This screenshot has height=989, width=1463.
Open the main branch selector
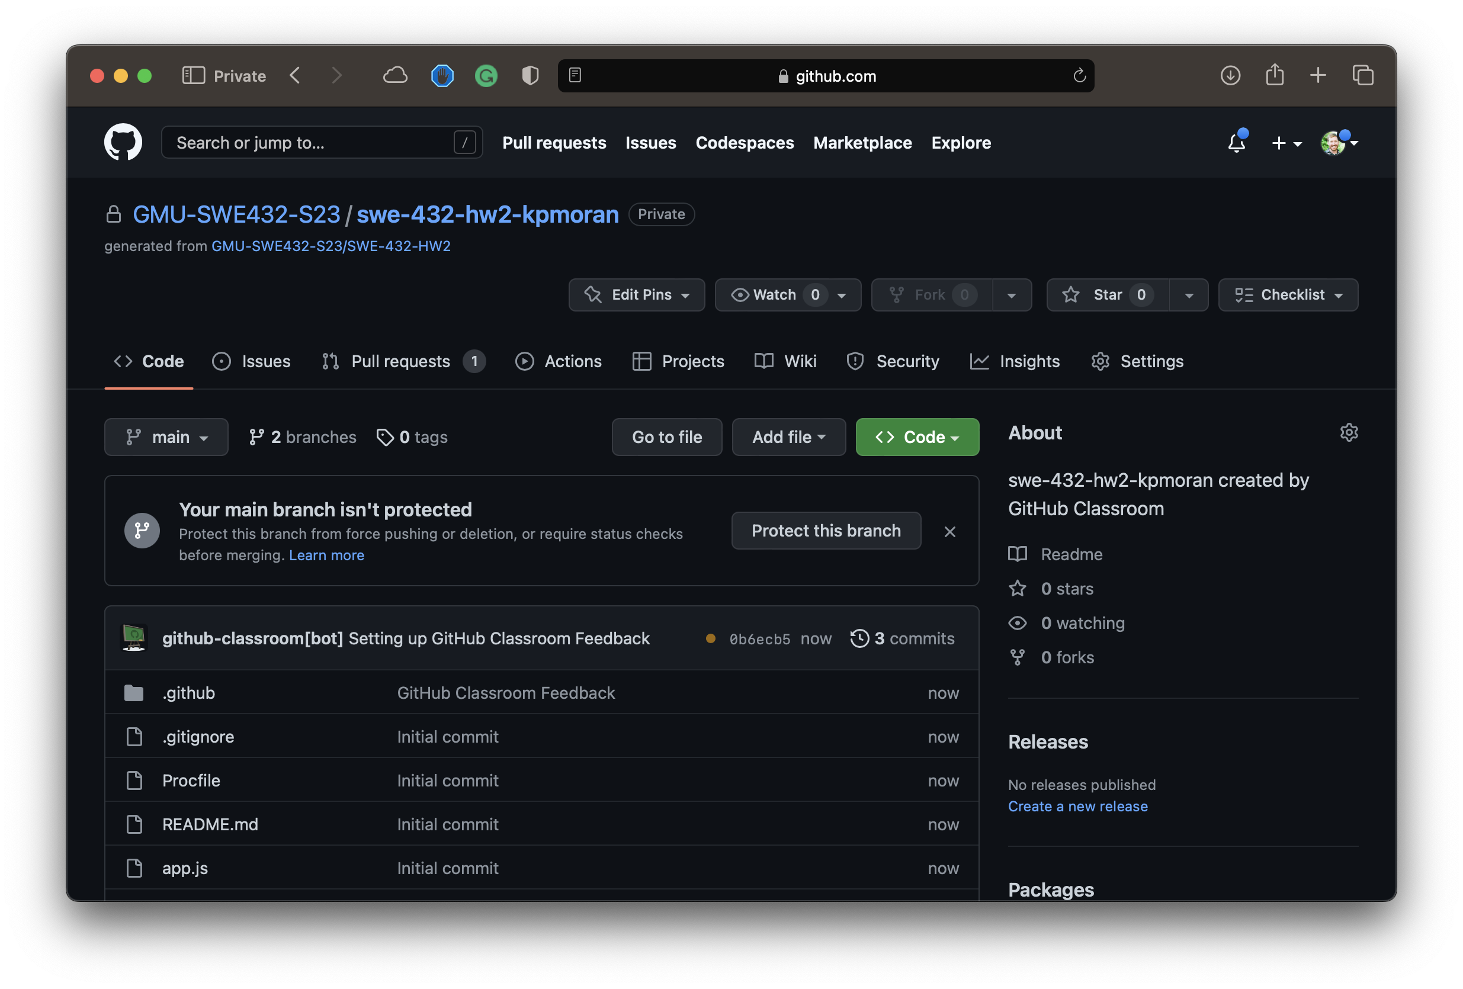[166, 437]
